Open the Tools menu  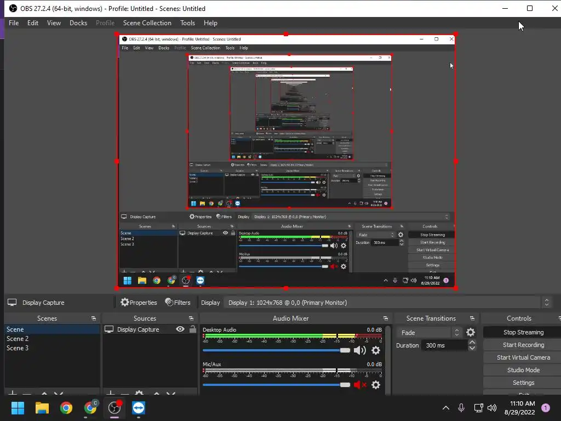coord(187,23)
